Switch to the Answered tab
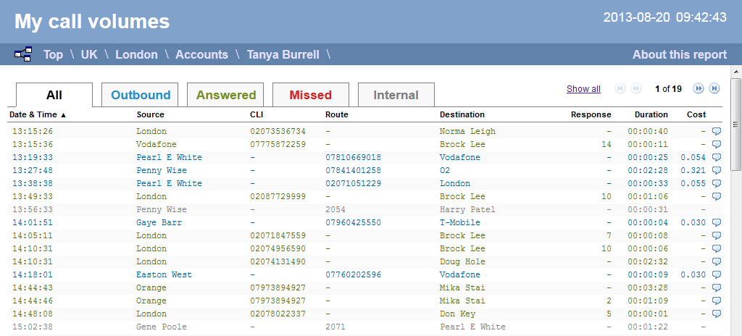The width and height of the screenshot is (742, 336). (x=226, y=95)
